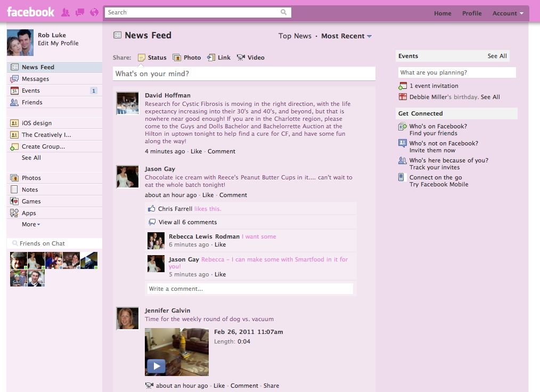The image size is (540, 392).
Task: Open the Most Recent dropdown
Action: pos(347,36)
